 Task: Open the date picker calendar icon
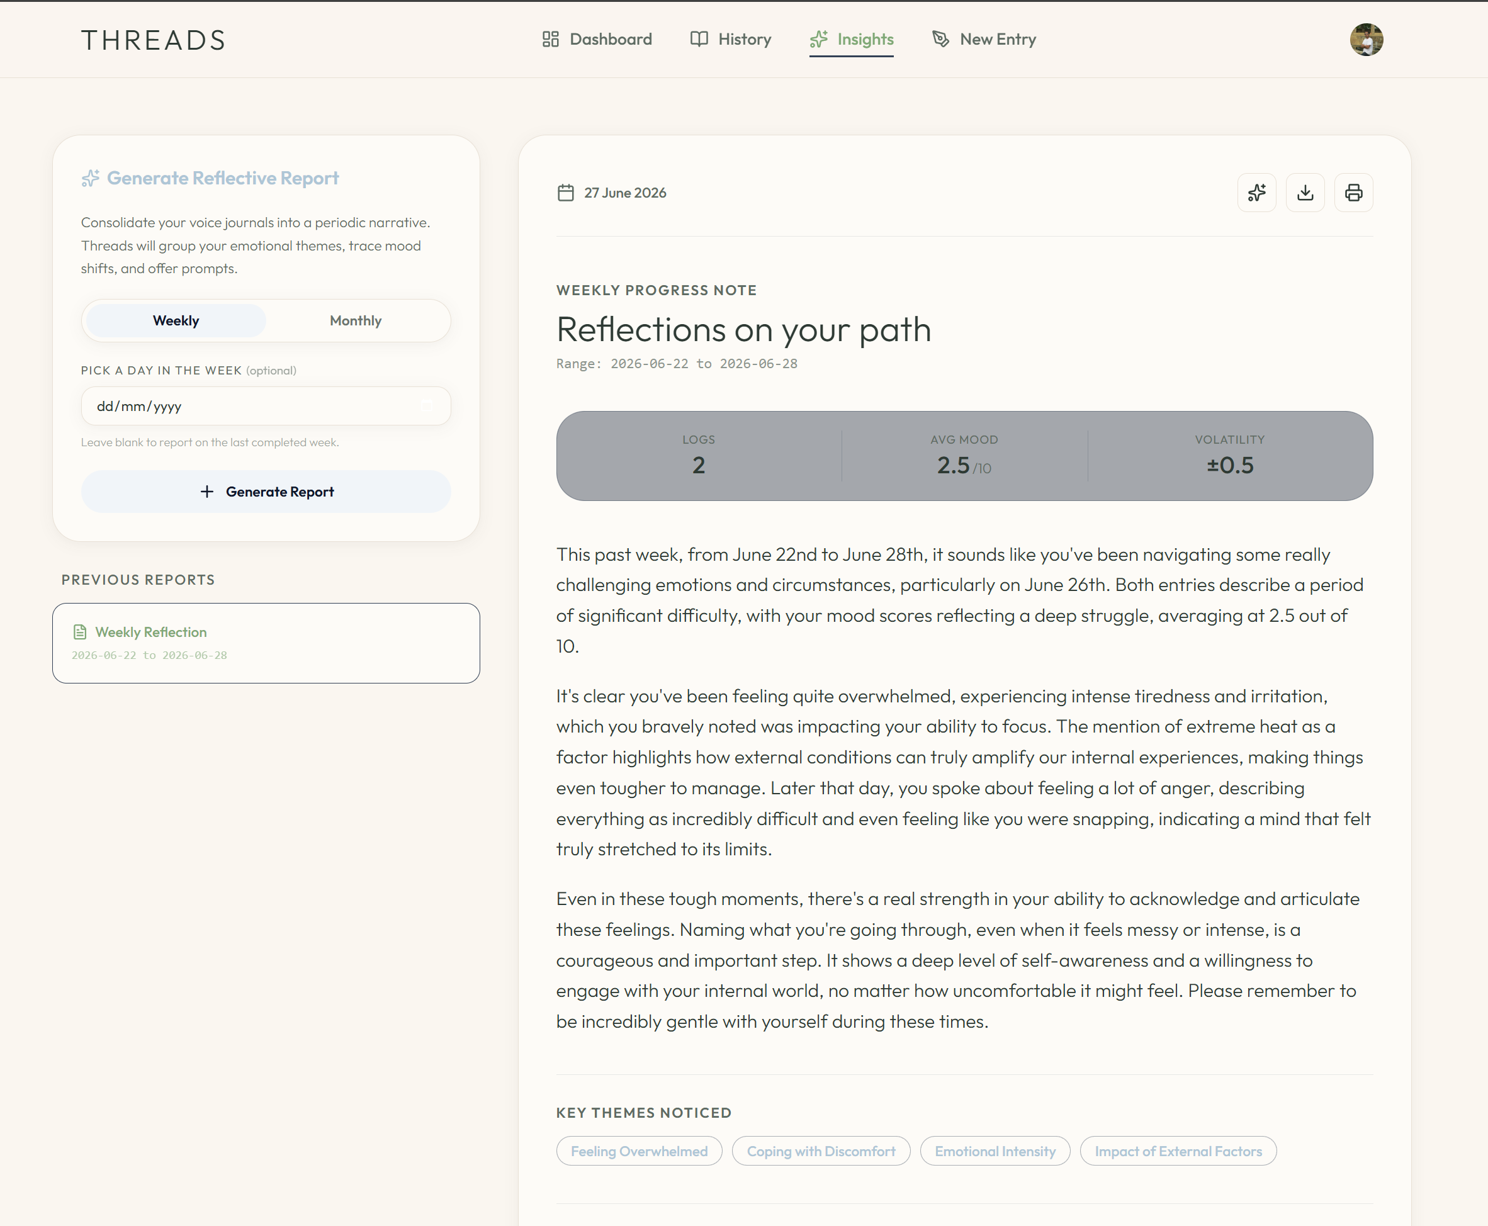point(427,406)
